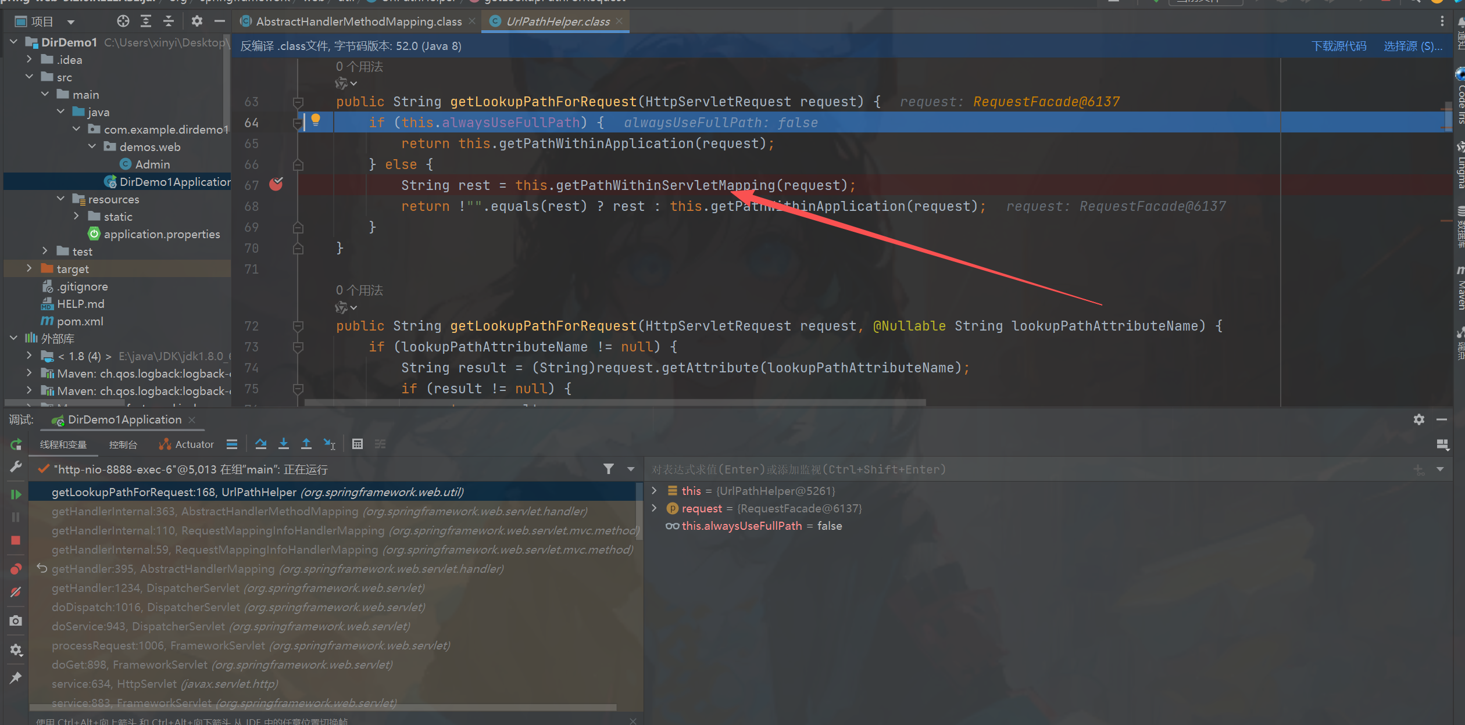
Task: Click the frames filter funnel icon
Action: (x=608, y=469)
